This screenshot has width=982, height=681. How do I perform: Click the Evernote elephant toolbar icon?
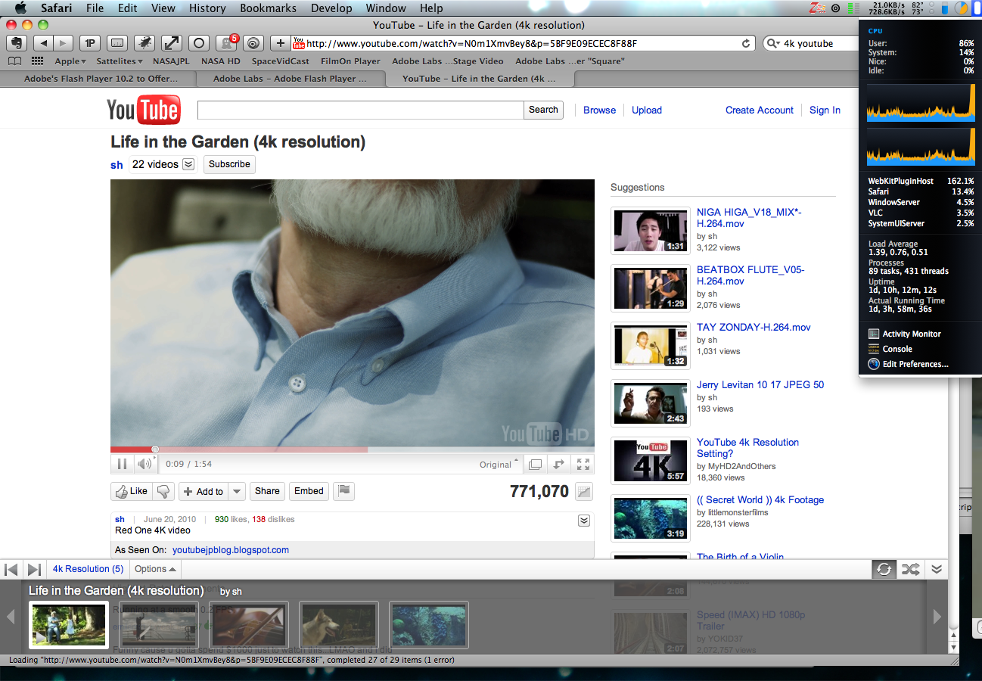tap(17, 43)
